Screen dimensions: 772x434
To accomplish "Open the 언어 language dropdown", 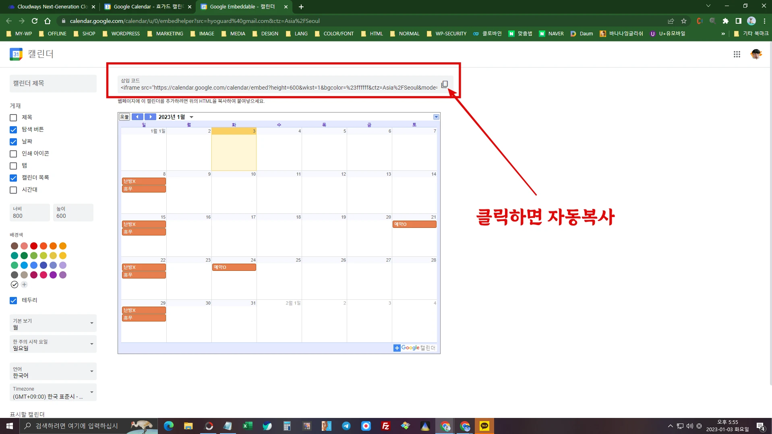I will (53, 372).
